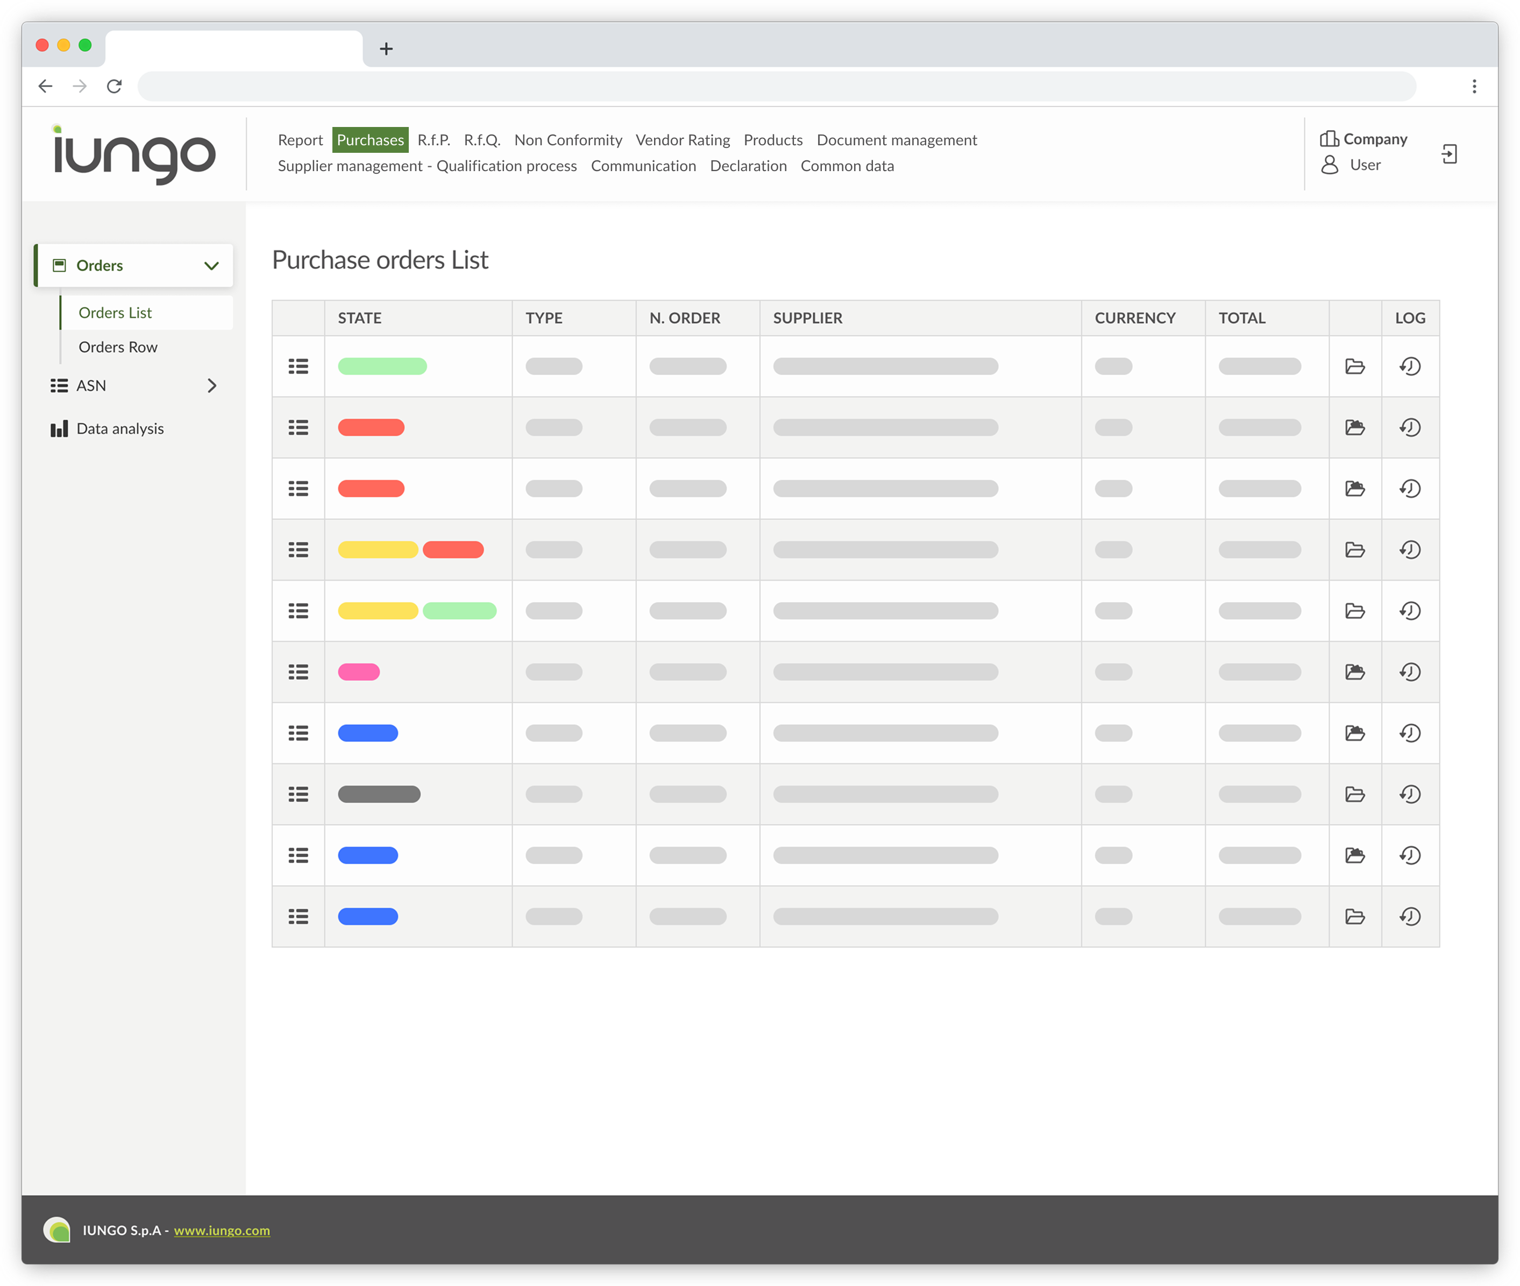The width and height of the screenshot is (1520, 1286).
Task: Open the Vendor Rating menu
Action: coord(682,140)
